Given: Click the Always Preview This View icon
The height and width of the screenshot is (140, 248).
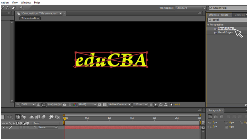Looking at the screenshot, I should [x=18, y=104].
